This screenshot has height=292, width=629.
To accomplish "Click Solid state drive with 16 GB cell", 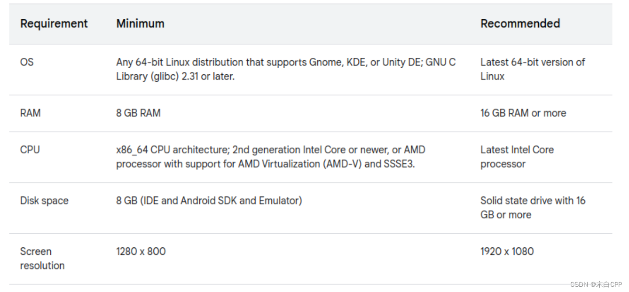I will click(533, 207).
